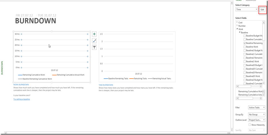Image resolution: width=268 pixels, height=135 pixels.
Task: Open the Filter Active Tasks dropdown
Action: point(257,107)
